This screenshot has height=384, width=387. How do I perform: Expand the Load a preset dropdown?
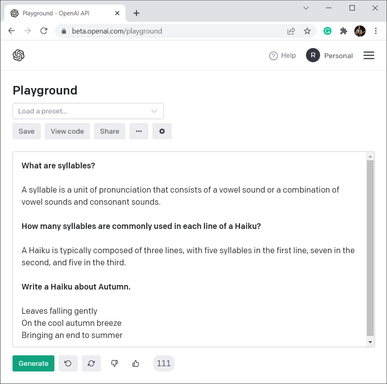coord(88,111)
